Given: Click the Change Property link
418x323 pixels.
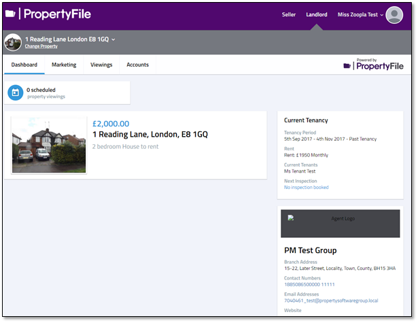Looking at the screenshot, I should [41, 46].
